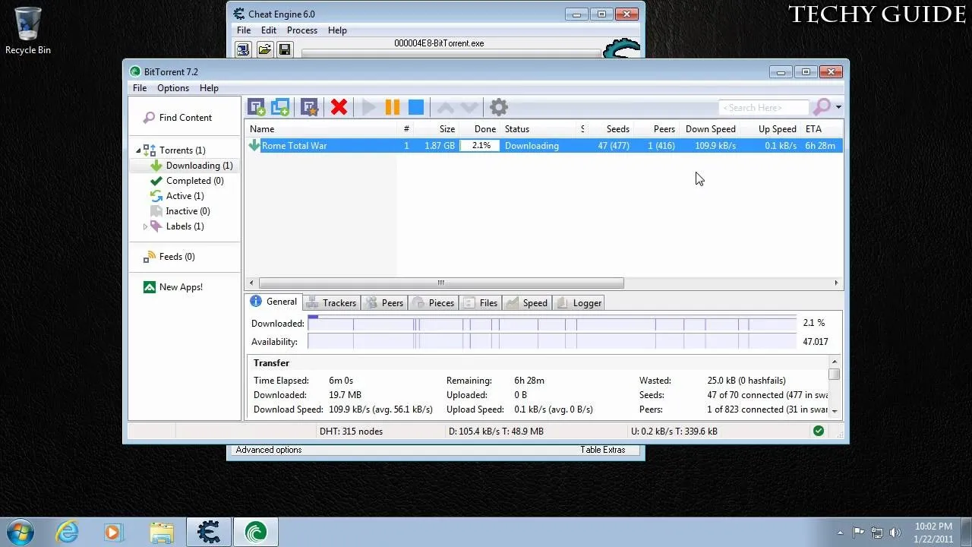Image resolution: width=972 pixels, height=547 pixels.
Task: Stop the torrent with the blue square icon
Action: click(416, 107)
